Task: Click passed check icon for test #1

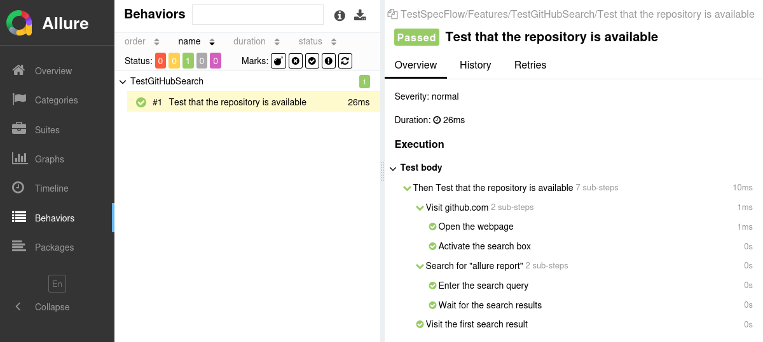Action: [x=141, y=102]
